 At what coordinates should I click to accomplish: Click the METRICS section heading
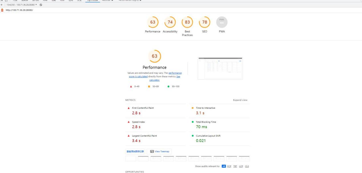(x=131, y=100)
